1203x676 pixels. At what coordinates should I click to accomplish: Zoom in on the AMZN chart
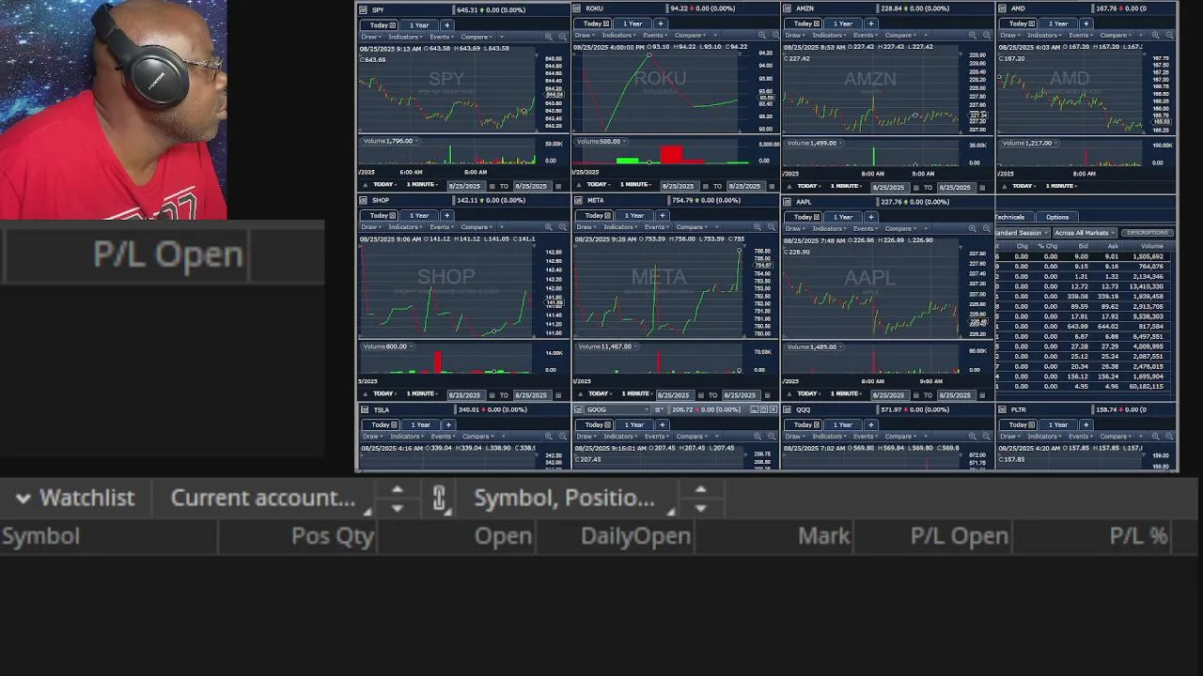pyautogui.click(x=973, y=35)
